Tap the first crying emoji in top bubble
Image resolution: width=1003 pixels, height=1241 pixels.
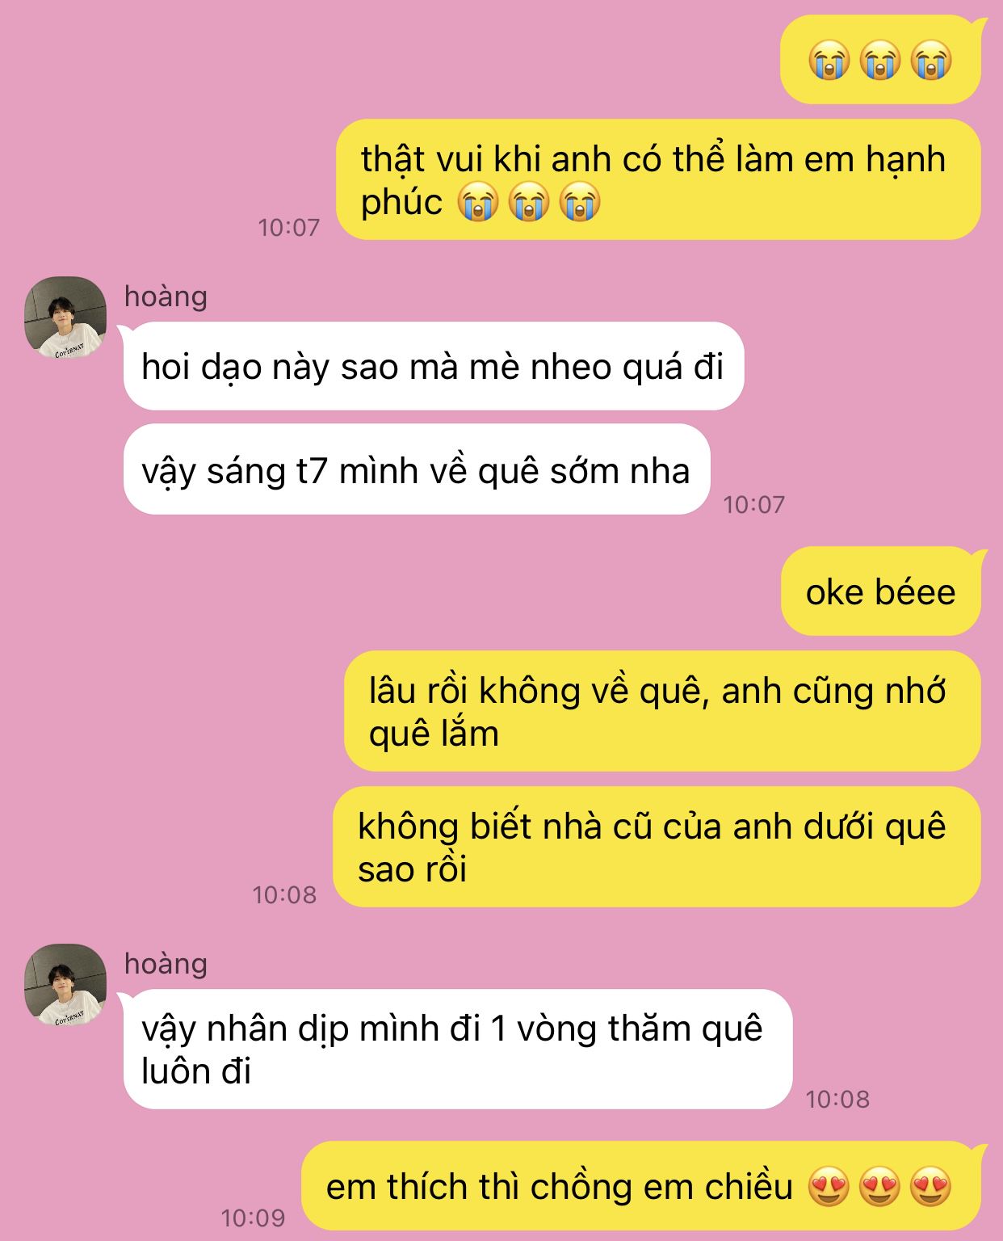tap(830, 61)
